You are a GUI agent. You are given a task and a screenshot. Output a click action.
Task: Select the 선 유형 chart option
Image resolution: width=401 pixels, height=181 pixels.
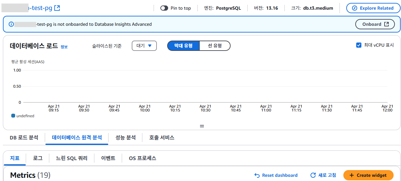(215, 46)
